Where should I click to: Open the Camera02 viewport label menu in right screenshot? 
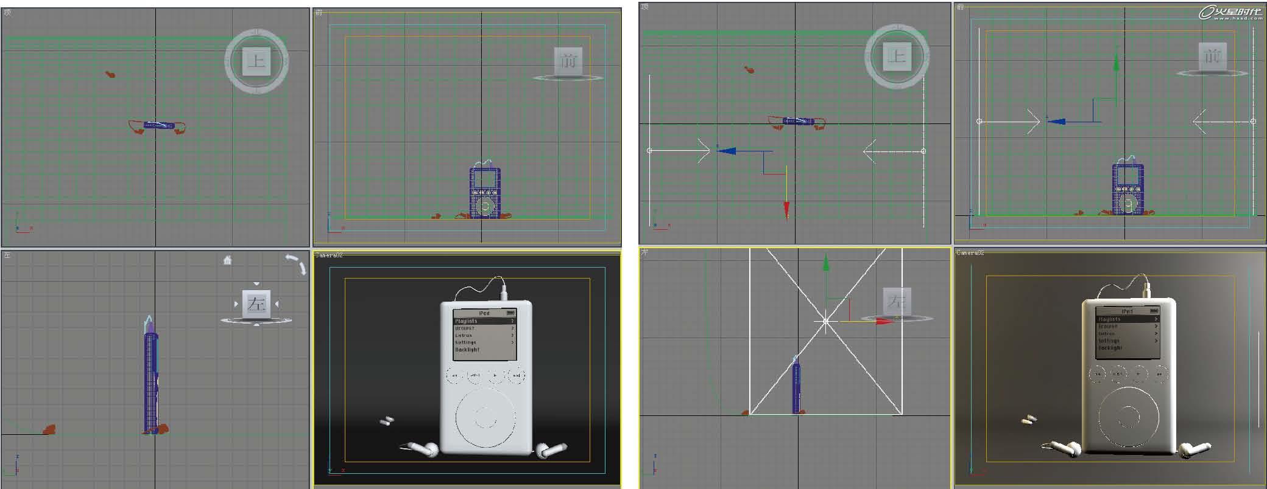coord(970,252)
